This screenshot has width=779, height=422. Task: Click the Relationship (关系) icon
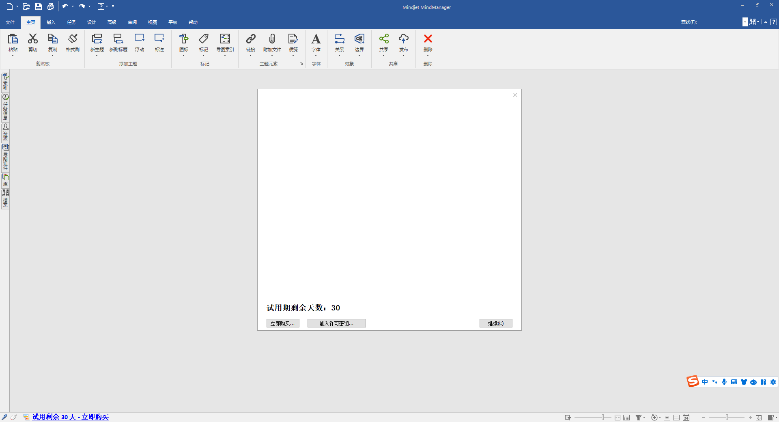(340, 39)
